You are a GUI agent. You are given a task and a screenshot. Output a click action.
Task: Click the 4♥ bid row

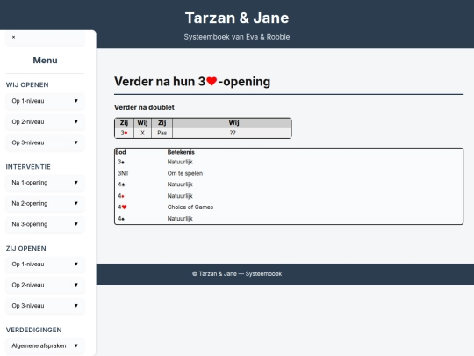[289, 207]
